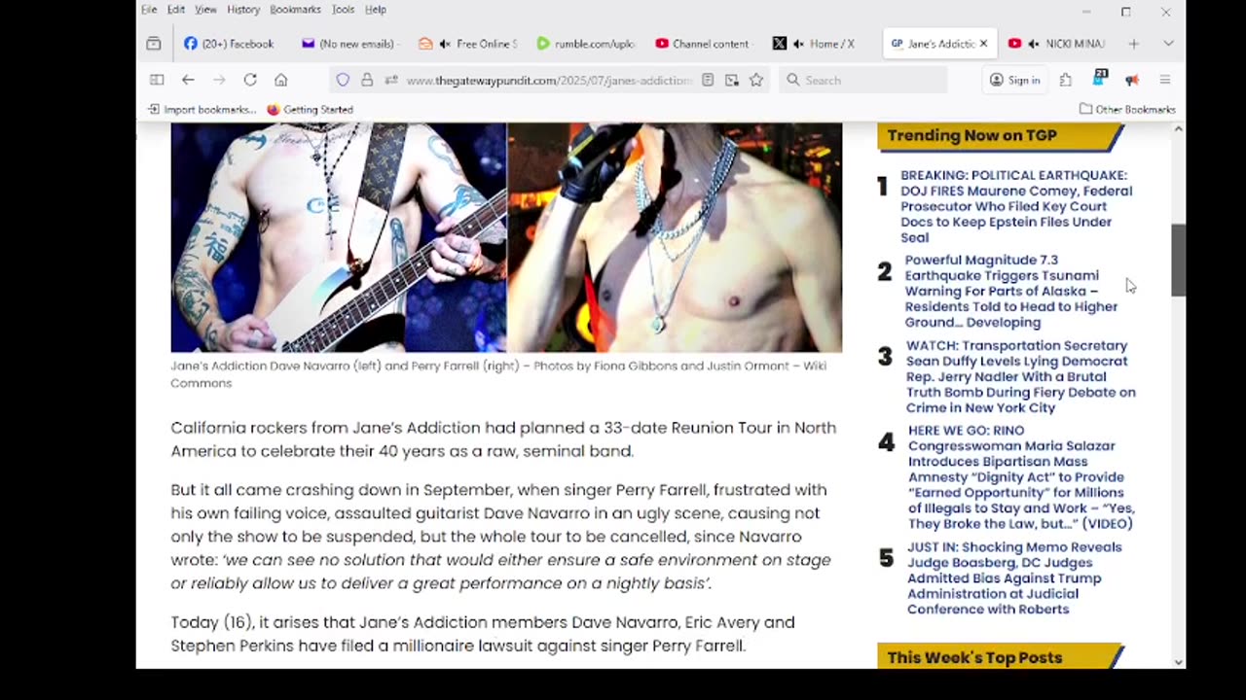
Task: Minimize the Firefox window
Action: pyautogui.click(x=1086, y=12)
